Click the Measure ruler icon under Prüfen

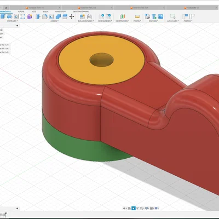click(x=137, y=16)
